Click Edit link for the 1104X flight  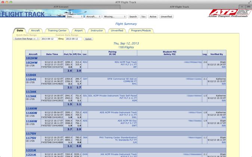(224, 84)
